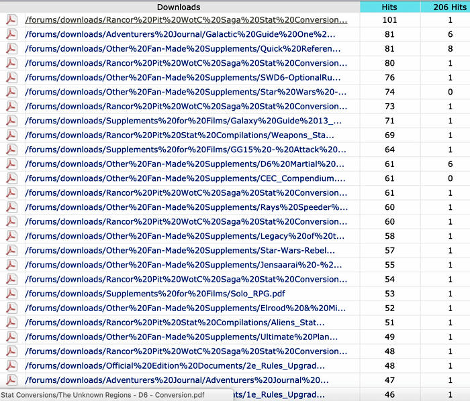The height and width of the screenshot is (401, 470).
Task: Select the 206 Hits value for Galactic Guide One
Action: pos(451,34)
